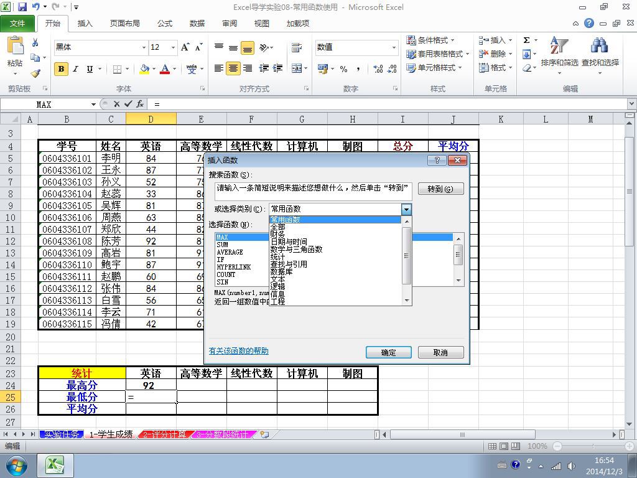This screenshot has width=637, height=478.
Task: Click the wrap text icon
Action: pos(297,47)
